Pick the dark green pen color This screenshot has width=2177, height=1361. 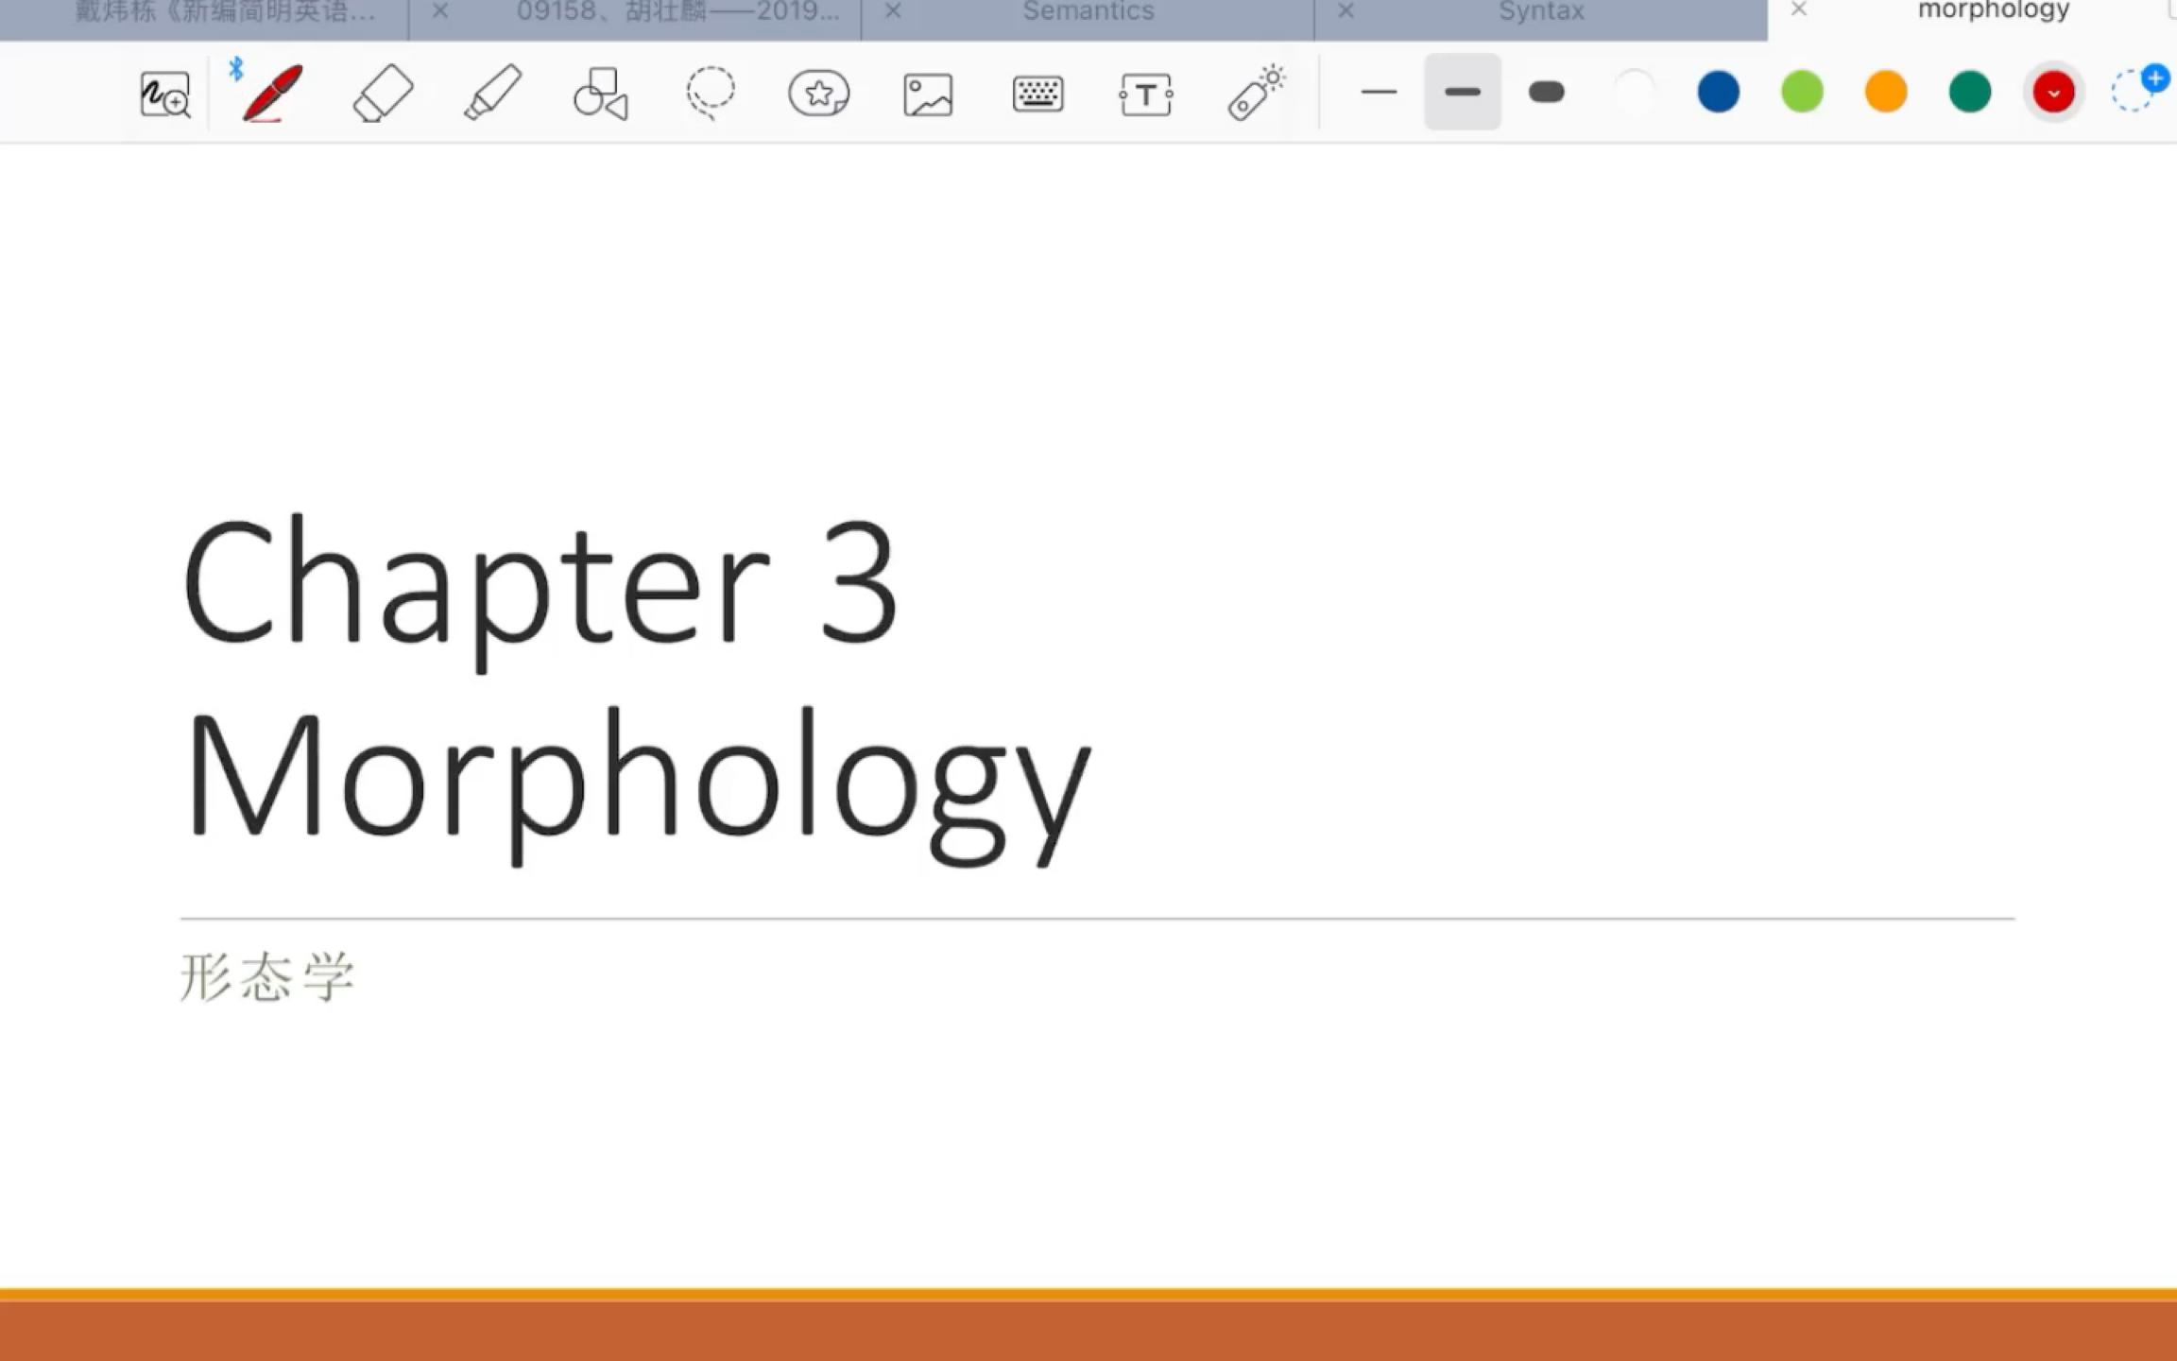(1970, 92)
